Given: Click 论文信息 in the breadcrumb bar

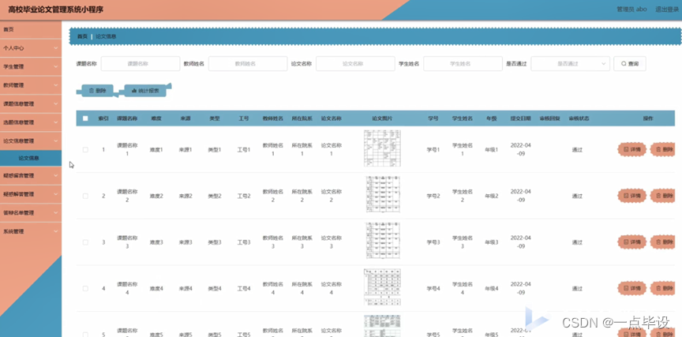Looking at the screenshot, I should point(106,36).
